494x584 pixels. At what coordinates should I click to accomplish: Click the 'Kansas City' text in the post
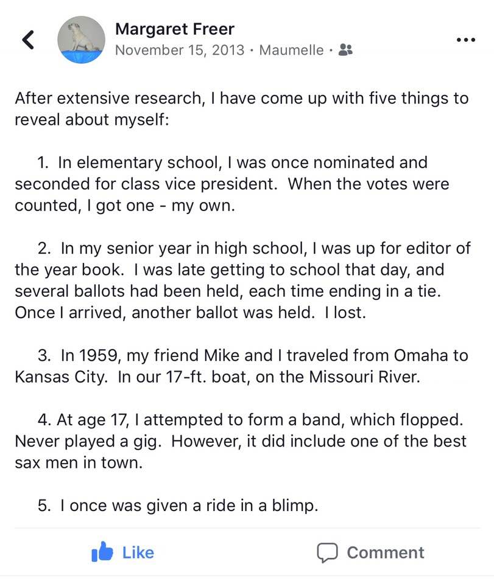coord(61,377)
